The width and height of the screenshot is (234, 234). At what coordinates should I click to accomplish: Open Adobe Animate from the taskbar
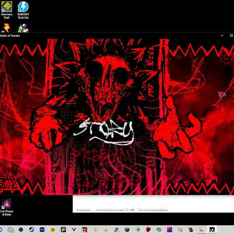(x=42, y=230)
